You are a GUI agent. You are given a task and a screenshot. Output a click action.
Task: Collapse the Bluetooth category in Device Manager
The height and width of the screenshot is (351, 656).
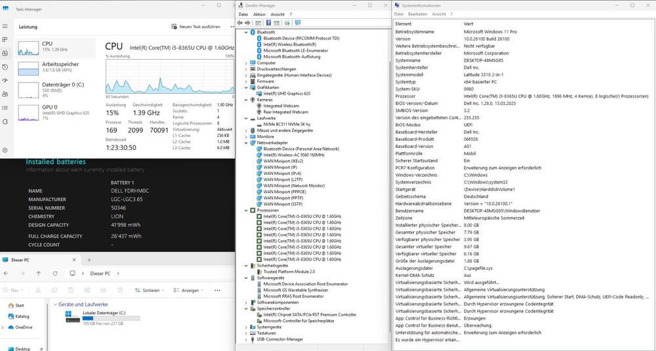tap(246, 32)
